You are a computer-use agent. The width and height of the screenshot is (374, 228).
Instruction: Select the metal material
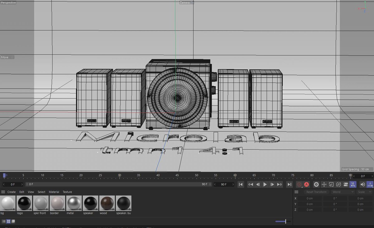click(74, 203)
